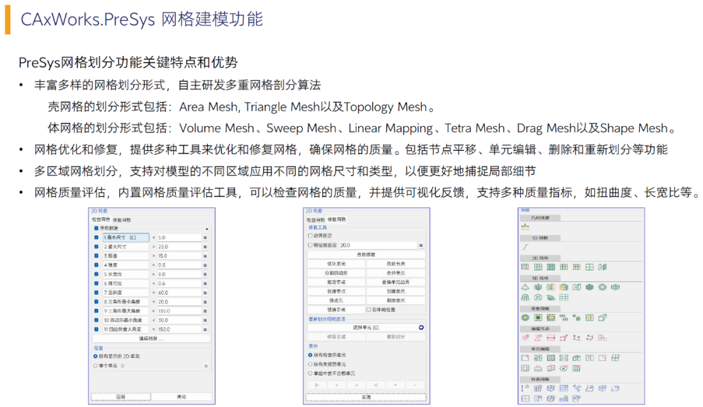Click the 拖动节点 button
Screen dimensions: 703x407
click(337, 283)
